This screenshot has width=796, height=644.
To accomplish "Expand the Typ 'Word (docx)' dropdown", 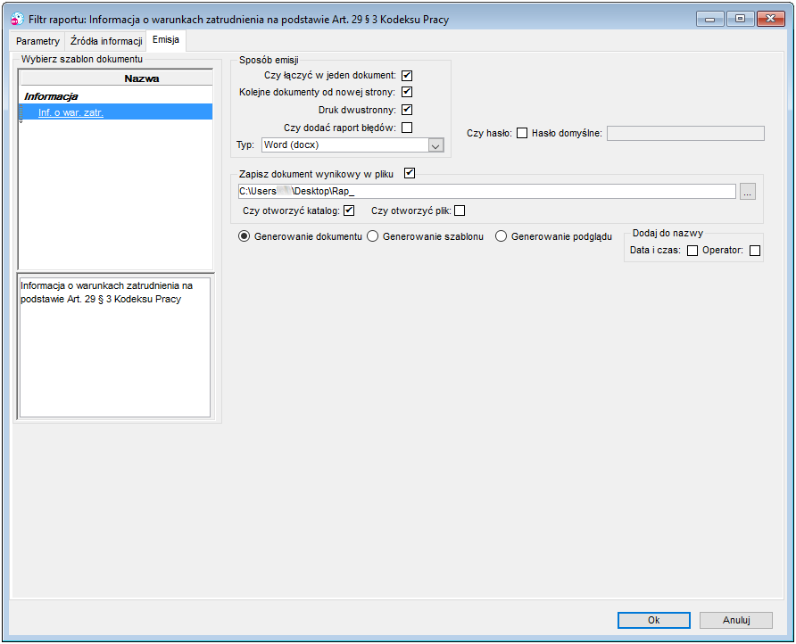I will 435,145.
